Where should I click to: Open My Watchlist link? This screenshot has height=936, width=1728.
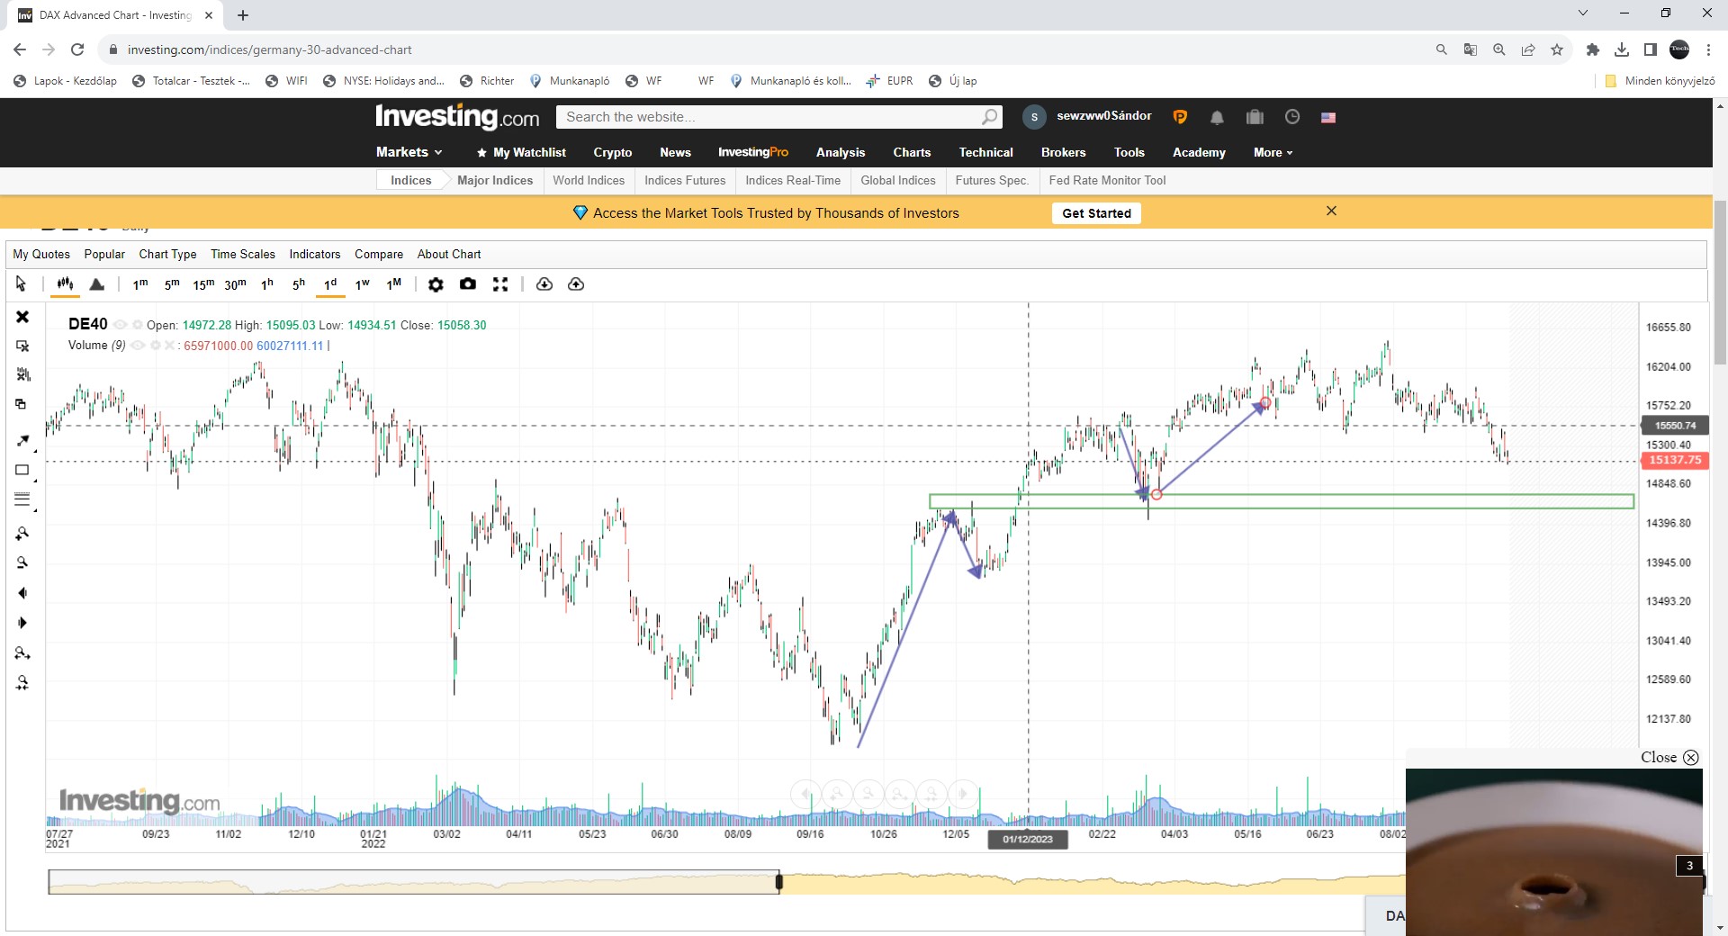tap(521, 152)
